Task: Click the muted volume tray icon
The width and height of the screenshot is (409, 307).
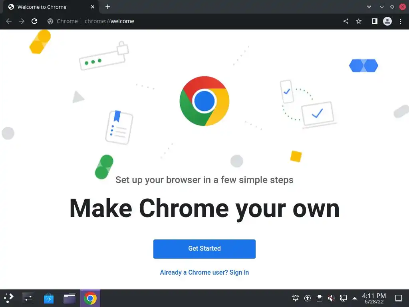Action: [x=332, y=298]
